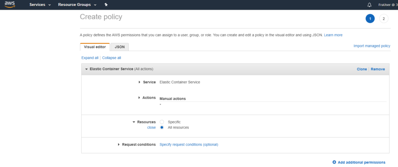Image resolution: width=398 pixels, height=167 pixels.
Task: Select the Specific resources radio button
Action: (162, 122)
